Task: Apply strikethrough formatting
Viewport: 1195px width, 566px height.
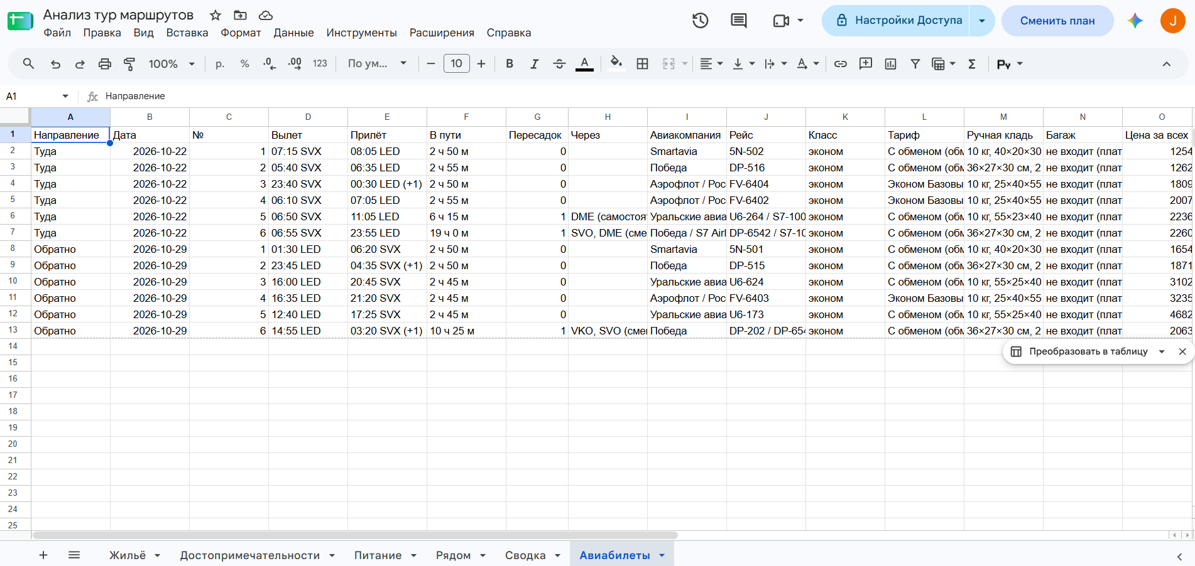Action: (559, 63)
